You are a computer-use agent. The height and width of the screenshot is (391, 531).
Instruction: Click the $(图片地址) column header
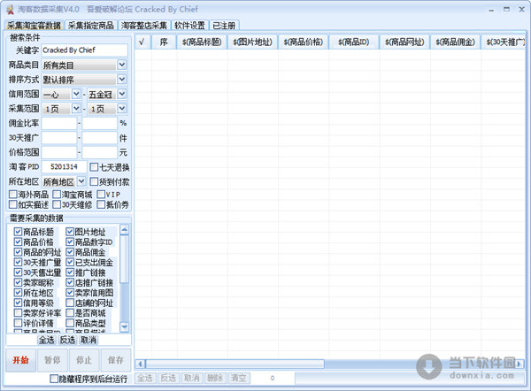pos(252,42)
